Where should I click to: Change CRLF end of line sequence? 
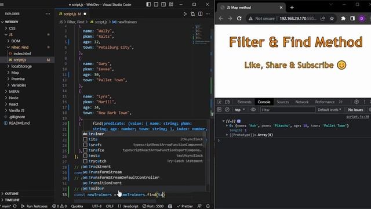click(x=110, y=206)
